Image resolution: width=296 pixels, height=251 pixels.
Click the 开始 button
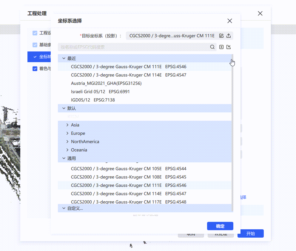pos(251,233)
